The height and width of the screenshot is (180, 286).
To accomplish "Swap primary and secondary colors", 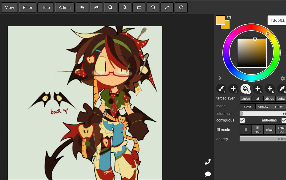I will pos(229,17).
